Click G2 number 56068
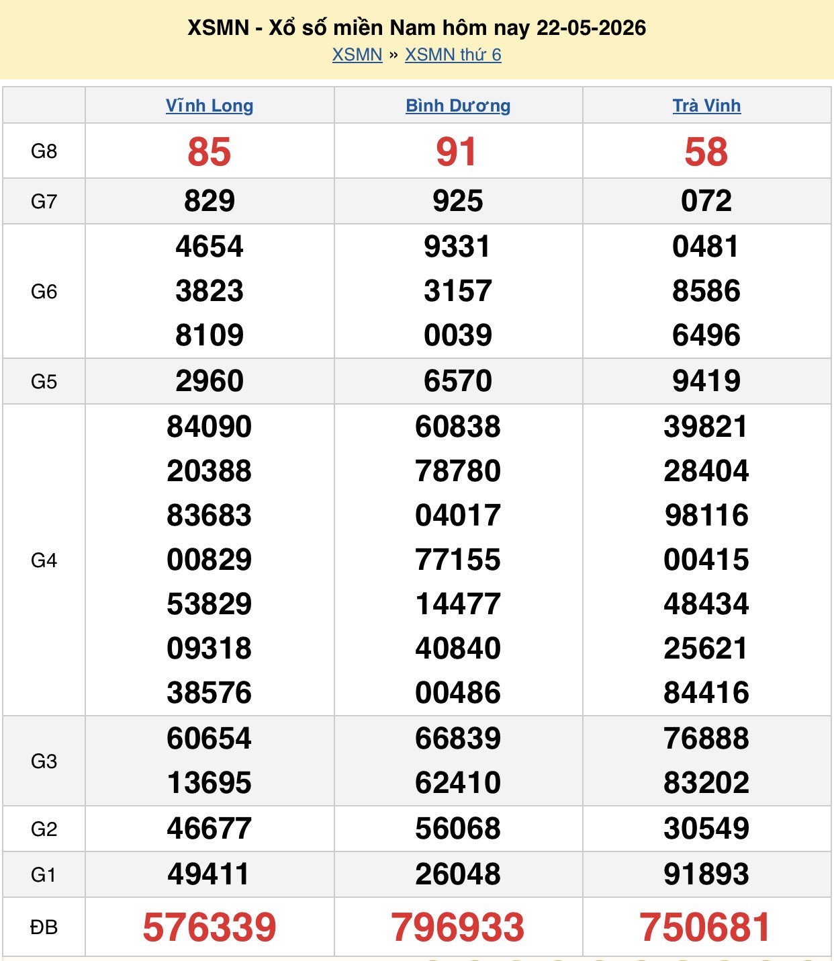Viewport: 834px width, 961px height. (458, 829)
